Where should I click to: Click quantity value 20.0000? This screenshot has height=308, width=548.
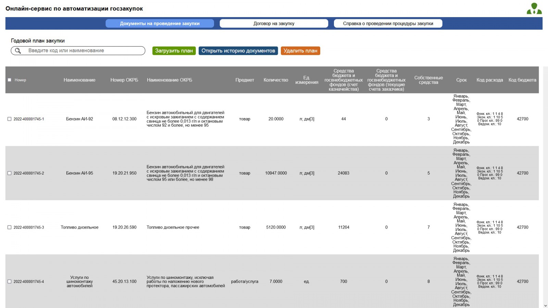coord(276,119)
